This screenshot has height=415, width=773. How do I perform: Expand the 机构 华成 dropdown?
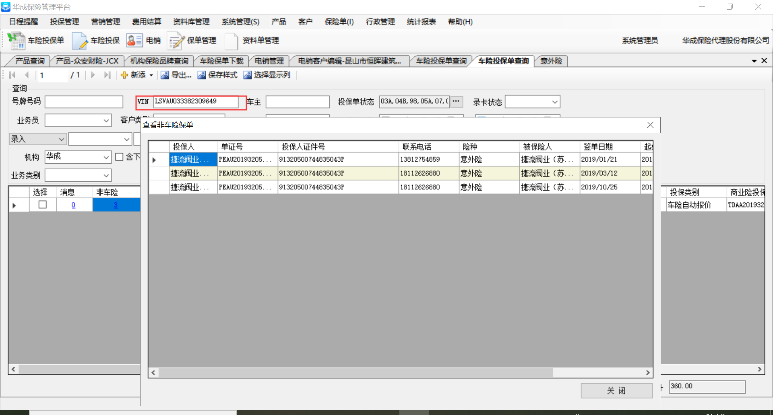click(x=106, y=157)
